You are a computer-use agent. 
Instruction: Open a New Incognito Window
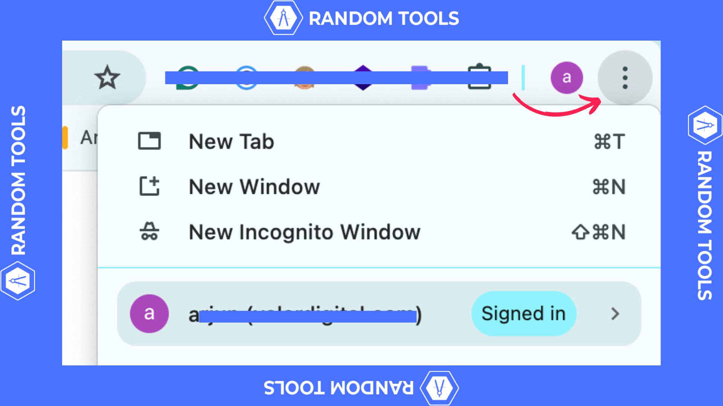(x=304, y=232)
